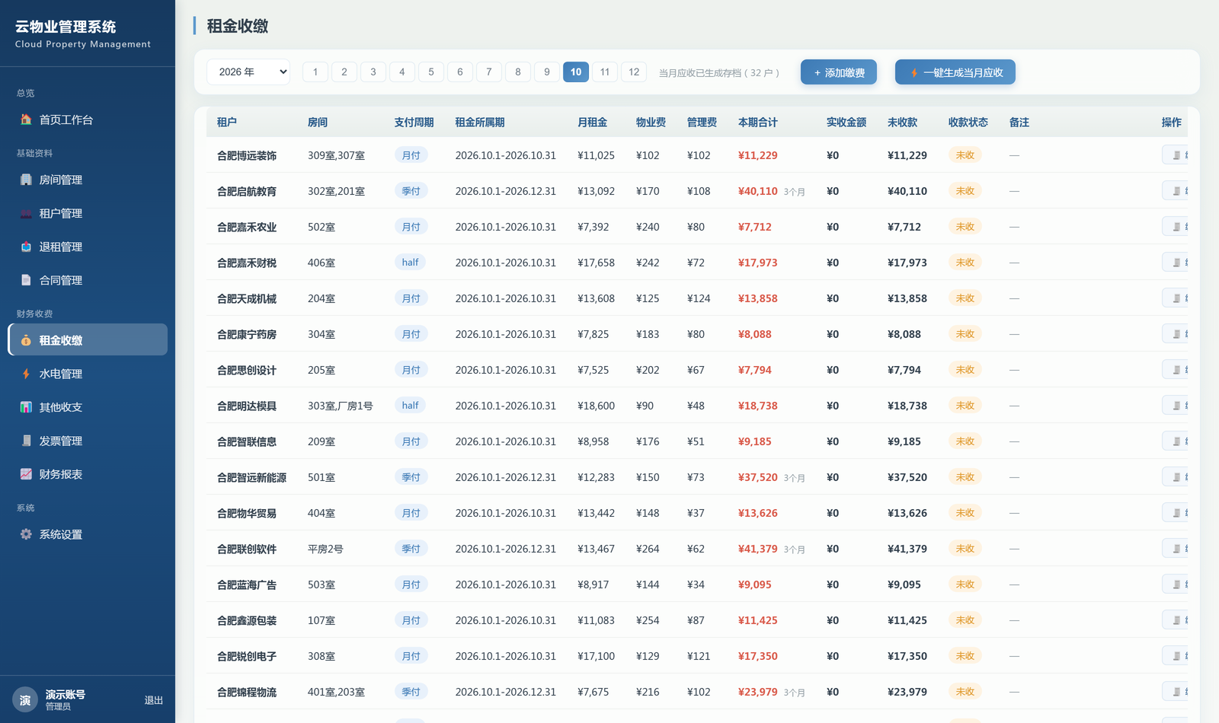Click the receipt icon beside 发票管理

(26, 441)
